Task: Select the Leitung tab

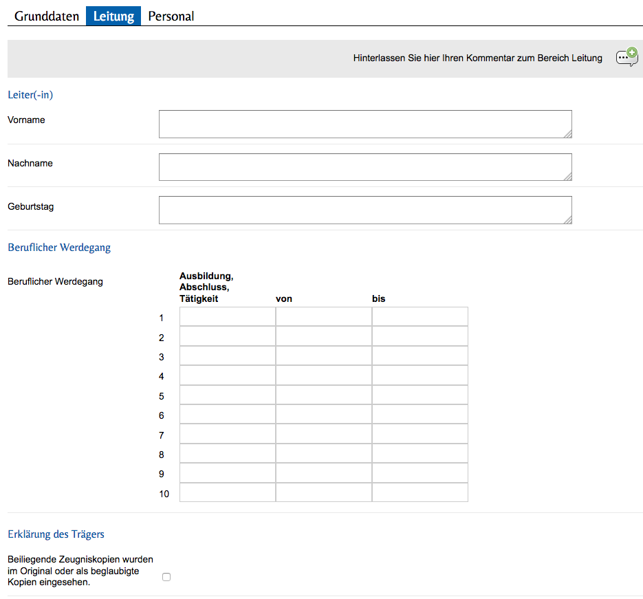Action: [113, 16]
